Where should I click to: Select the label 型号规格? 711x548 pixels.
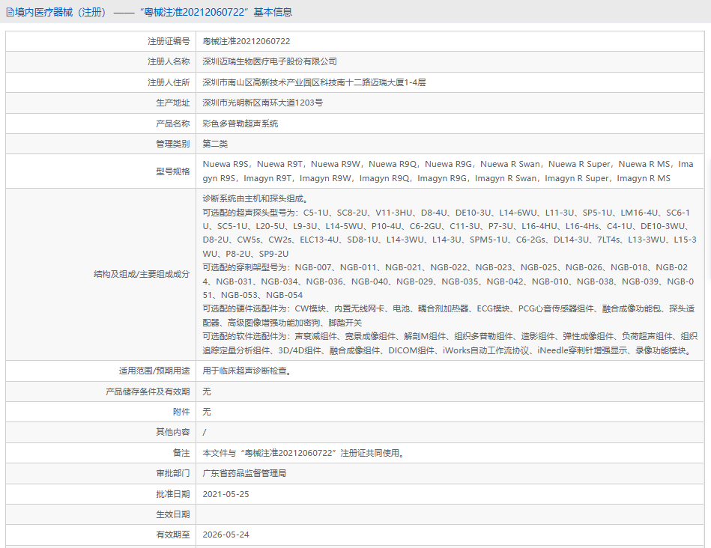173,171
